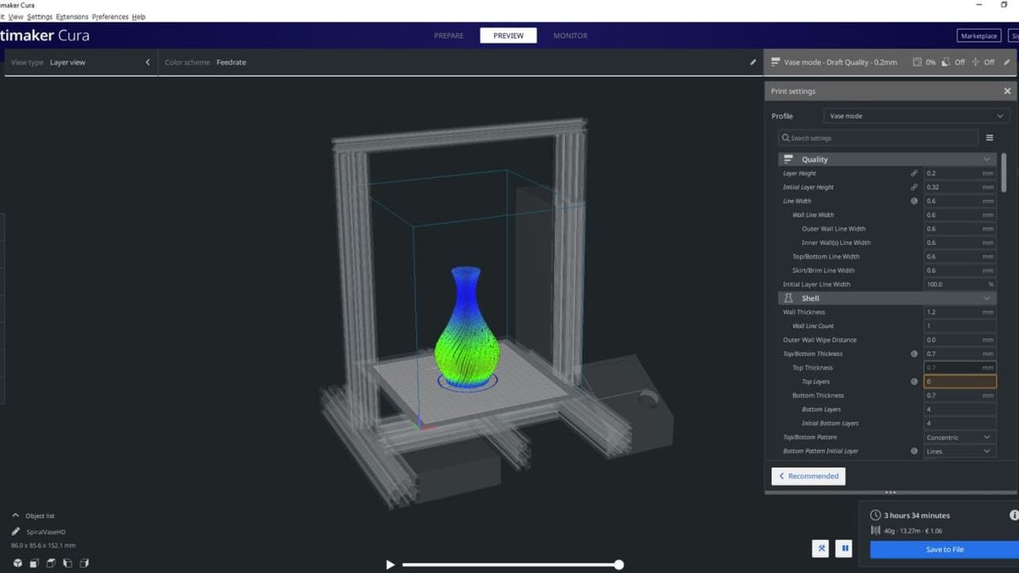Click the pencil icon in the color scheme bar
The width and height of the screenshot is (1019, 573).
752,62
